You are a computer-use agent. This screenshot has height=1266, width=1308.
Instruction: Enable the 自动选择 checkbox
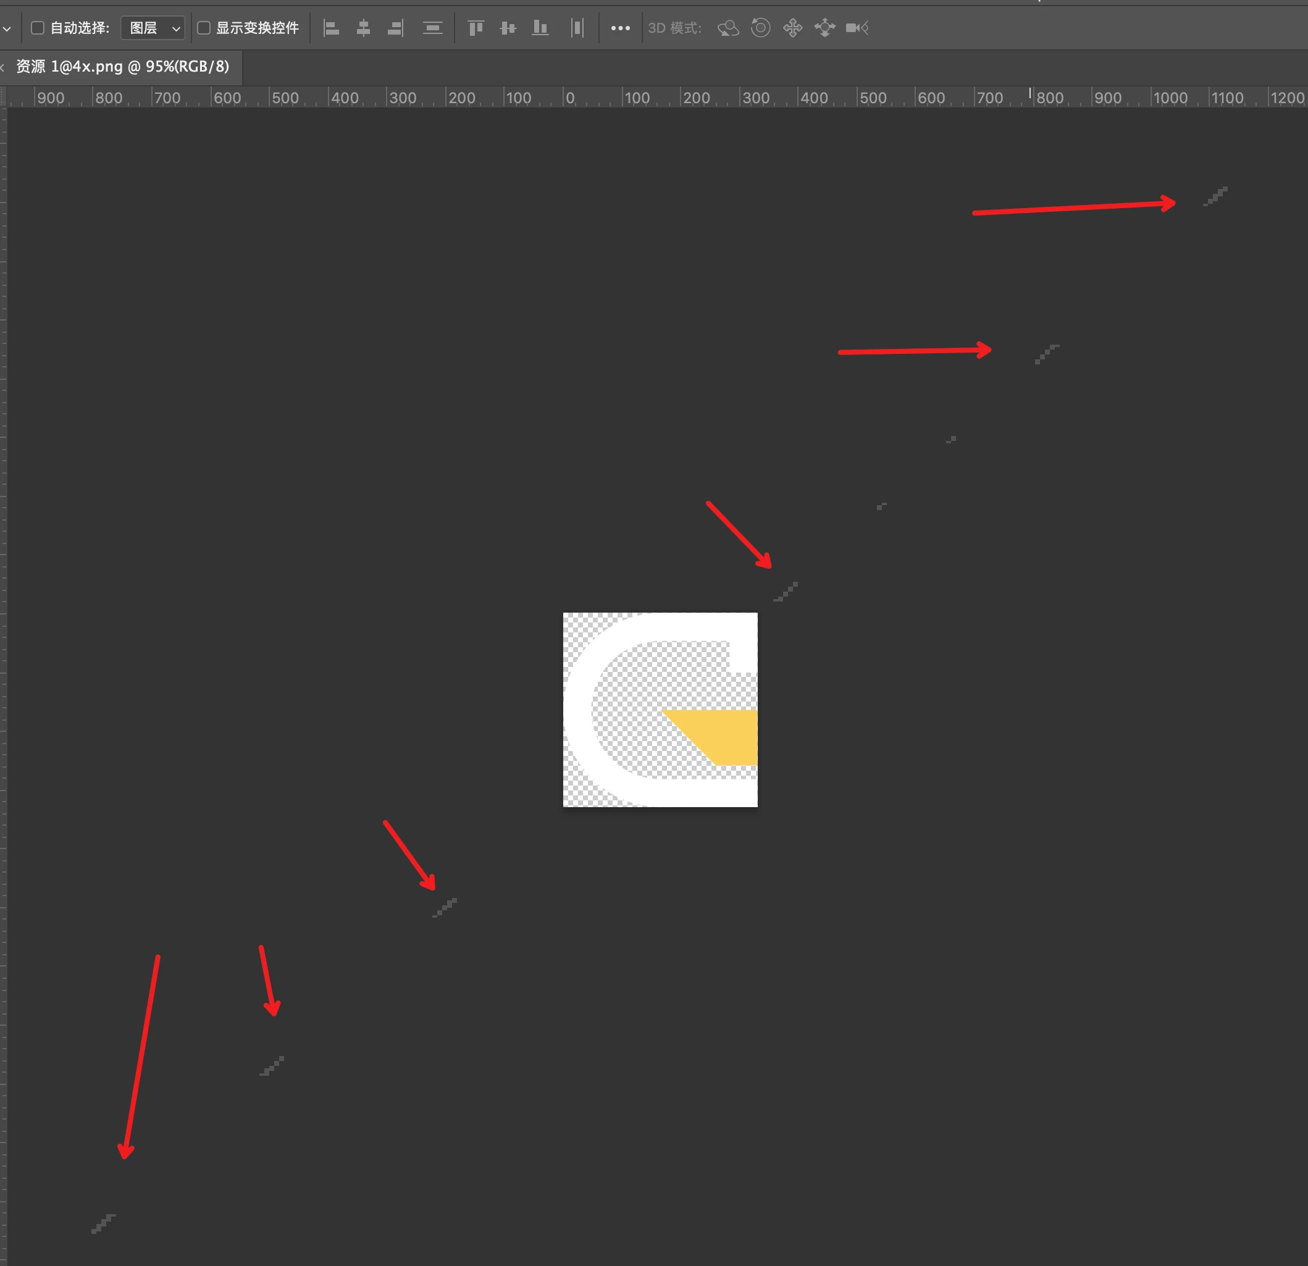pyautogui.click(x=38, y=28)
